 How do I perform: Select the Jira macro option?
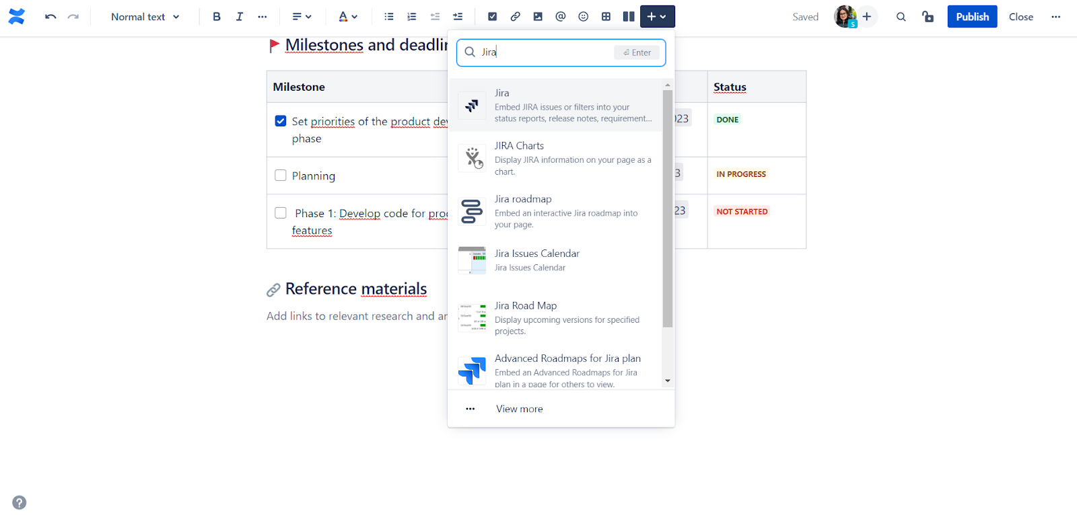coord(555,106)
